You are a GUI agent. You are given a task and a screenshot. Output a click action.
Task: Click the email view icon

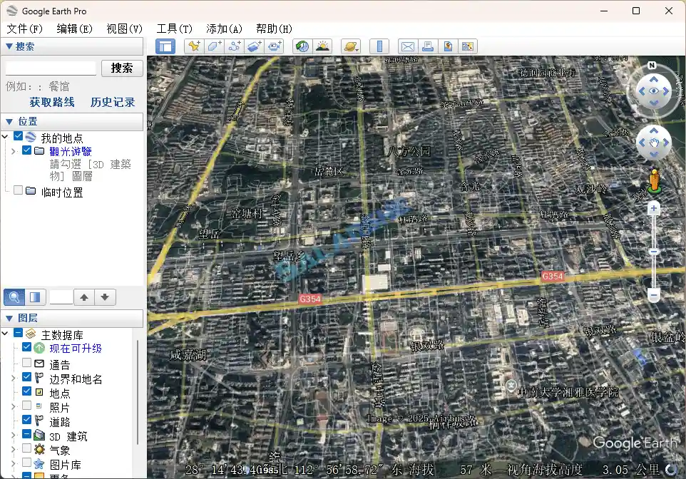pyautogui.click(x=407, y=46)
